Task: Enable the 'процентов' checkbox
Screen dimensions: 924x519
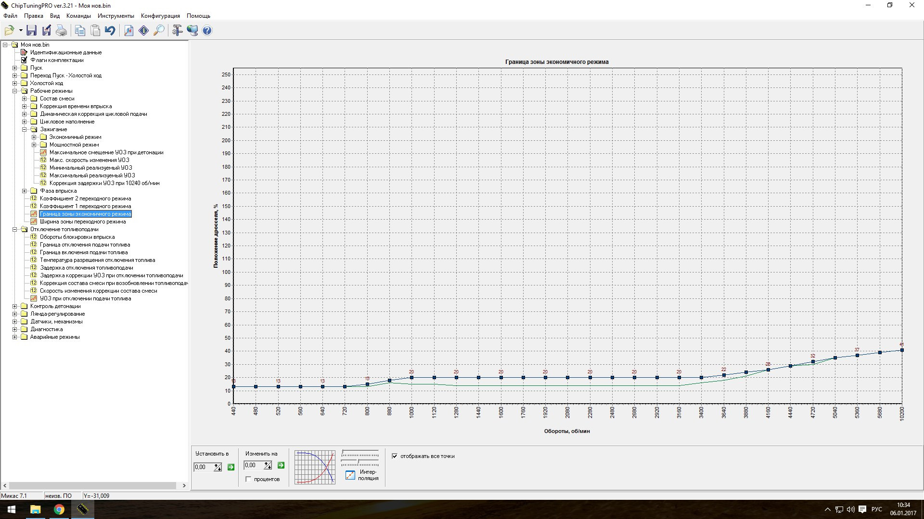Action: (248, 479)
